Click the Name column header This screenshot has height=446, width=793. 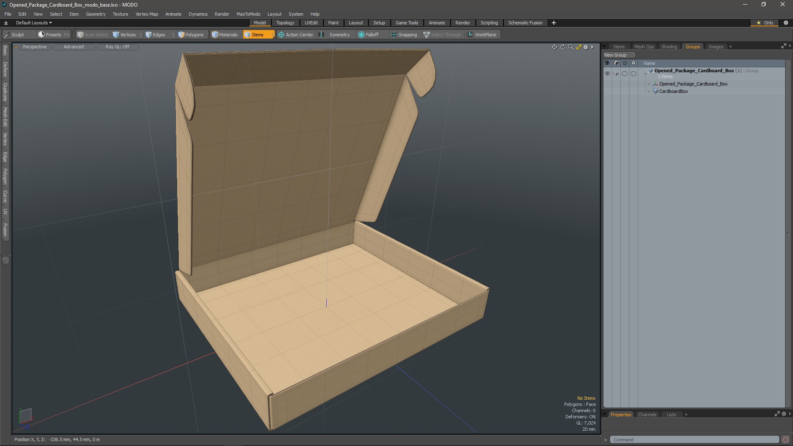click(x=649, y=63)
